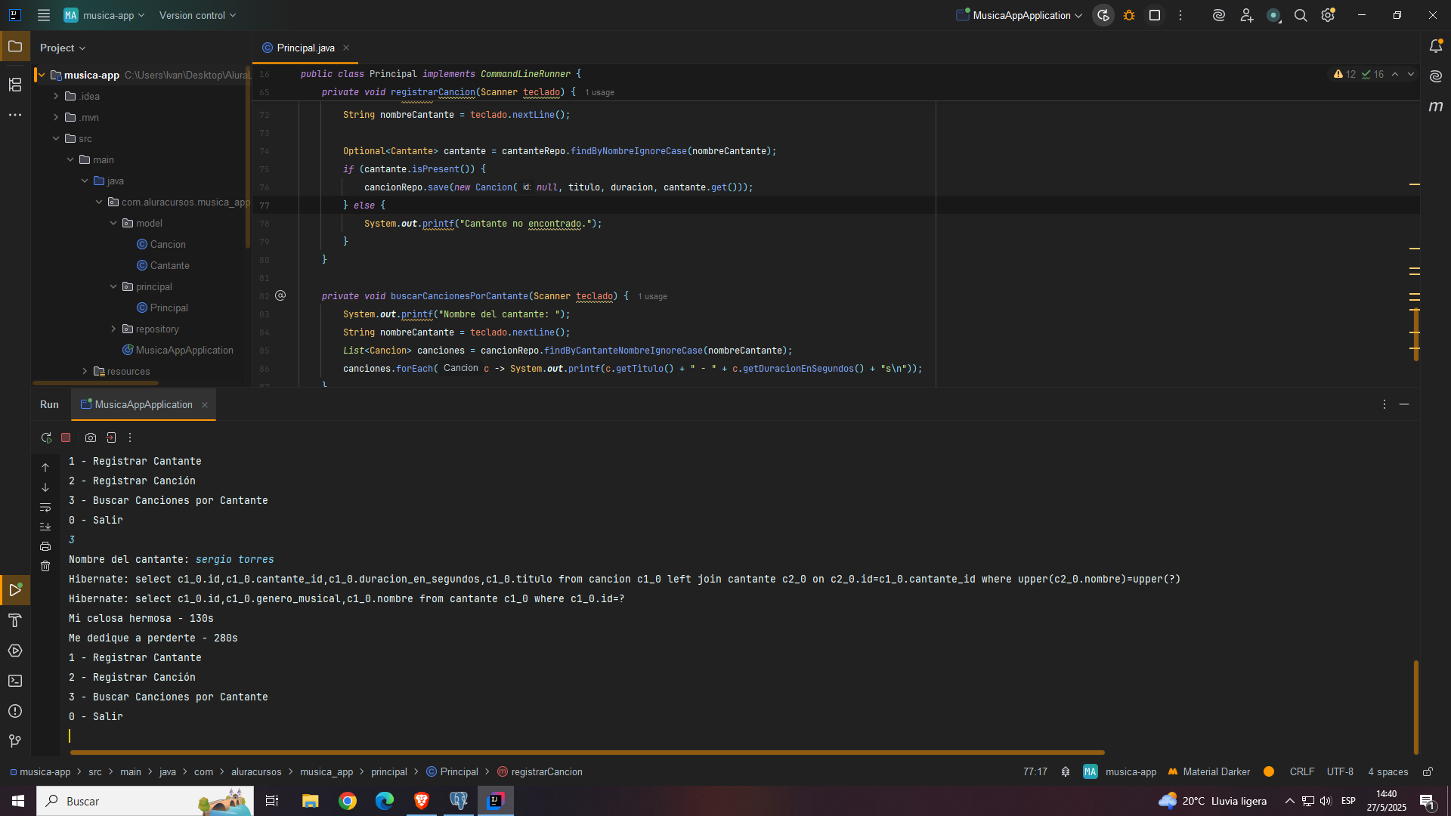Image resolution: width=1451 pixels, height=816 pixels.
Task: Click the Run panel title label
Action: pyautogui.click(x=49, y=404)
